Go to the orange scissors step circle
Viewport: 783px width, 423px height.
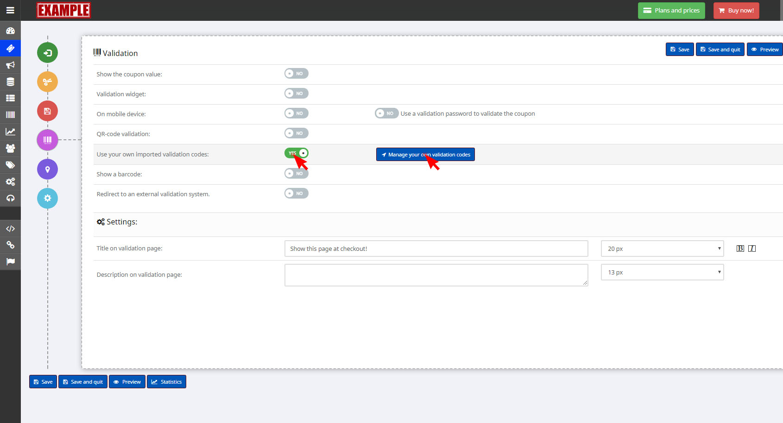click(47, 82)
